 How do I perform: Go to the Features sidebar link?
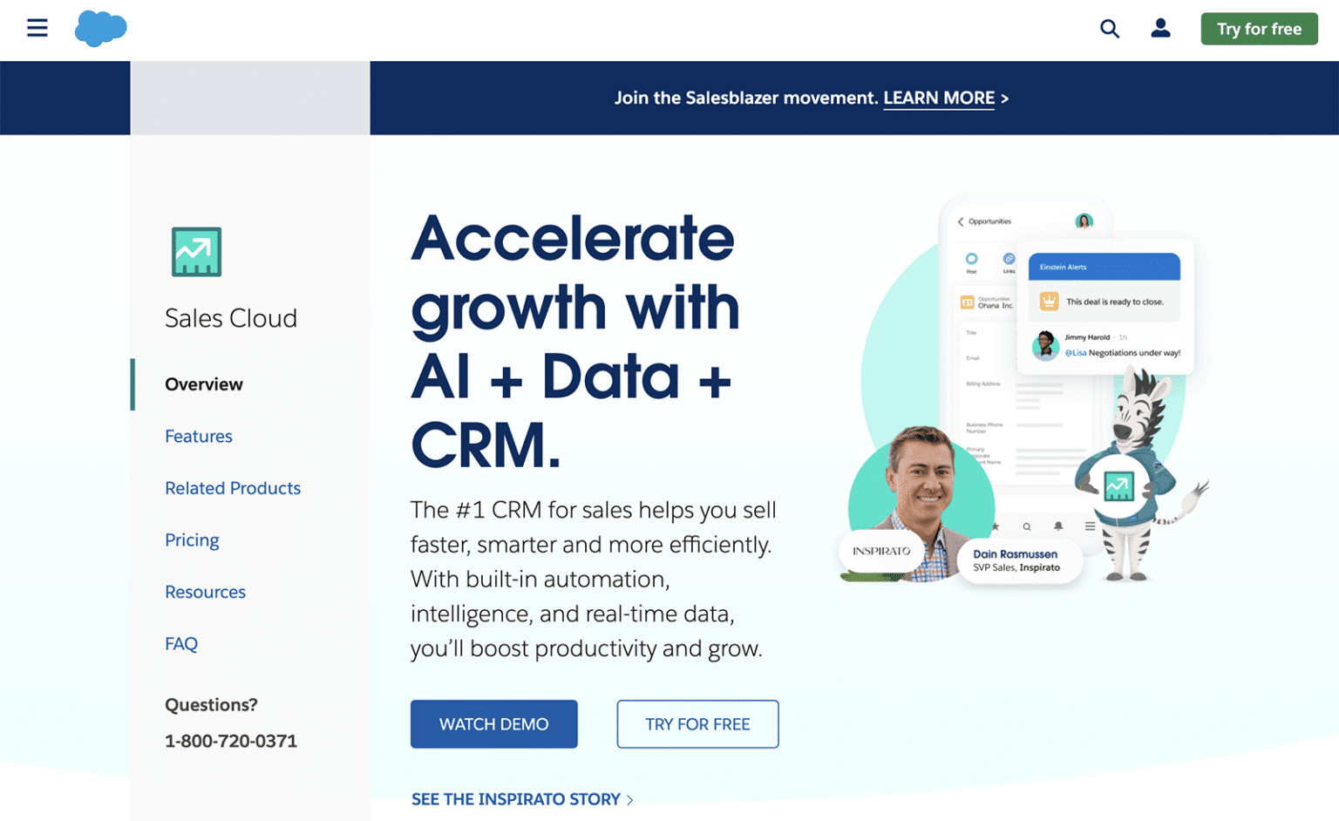(199, 436)
